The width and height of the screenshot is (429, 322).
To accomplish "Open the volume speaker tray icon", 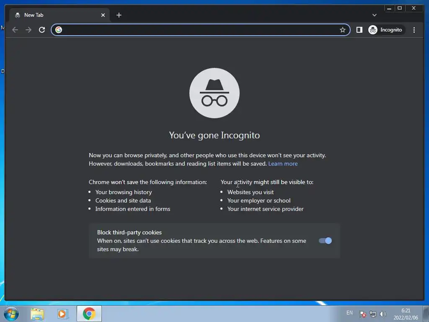I will (383, 314).
